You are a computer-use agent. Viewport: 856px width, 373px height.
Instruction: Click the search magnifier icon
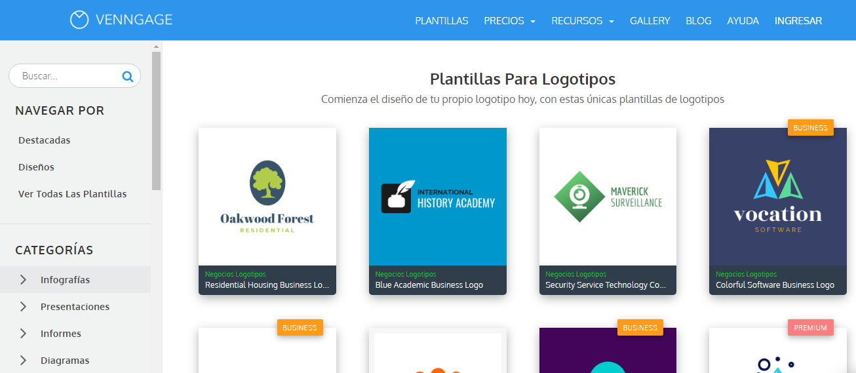pos(127,76)
